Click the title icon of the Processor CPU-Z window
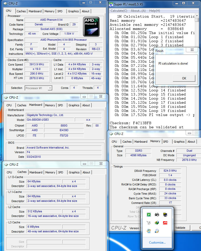 5,3
